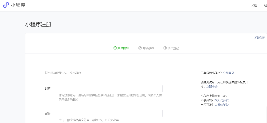Image resolution: width=267 pixels, height=123 pixels.
Task: Click the 邮箱 field label
Action: [x=48, y=89]
